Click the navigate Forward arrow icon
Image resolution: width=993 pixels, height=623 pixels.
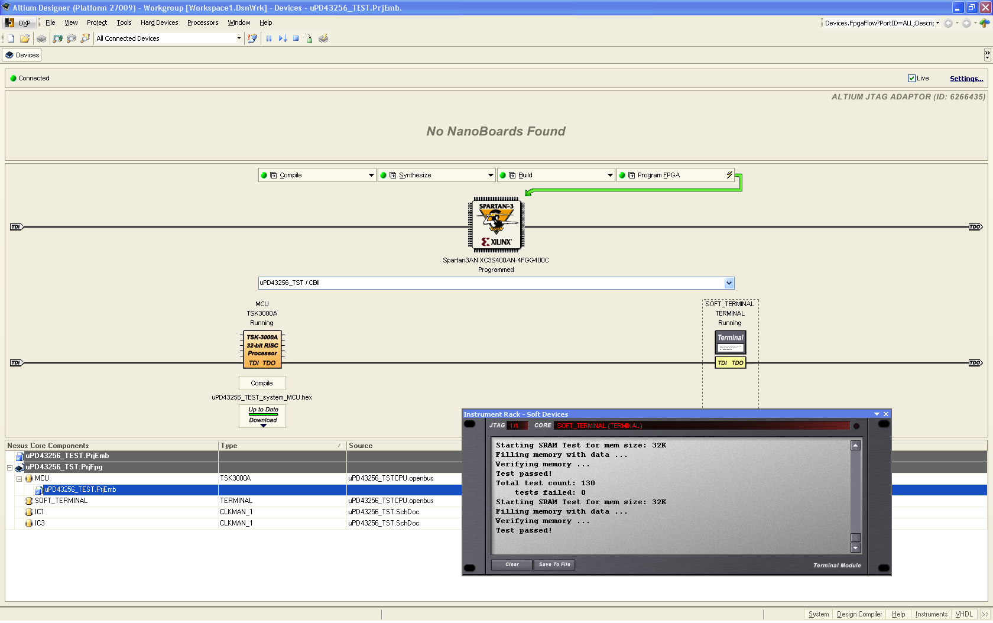966,24
